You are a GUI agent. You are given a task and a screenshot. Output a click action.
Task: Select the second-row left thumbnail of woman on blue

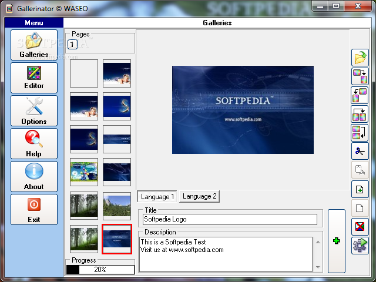[x=84, y=106]
